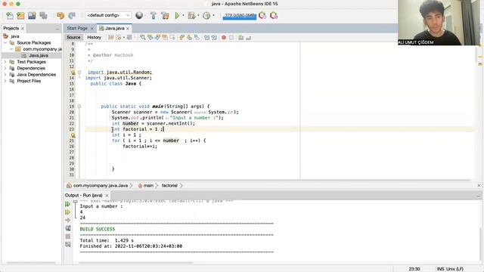Collapse the main method fold on line 19

pos(79,107)
